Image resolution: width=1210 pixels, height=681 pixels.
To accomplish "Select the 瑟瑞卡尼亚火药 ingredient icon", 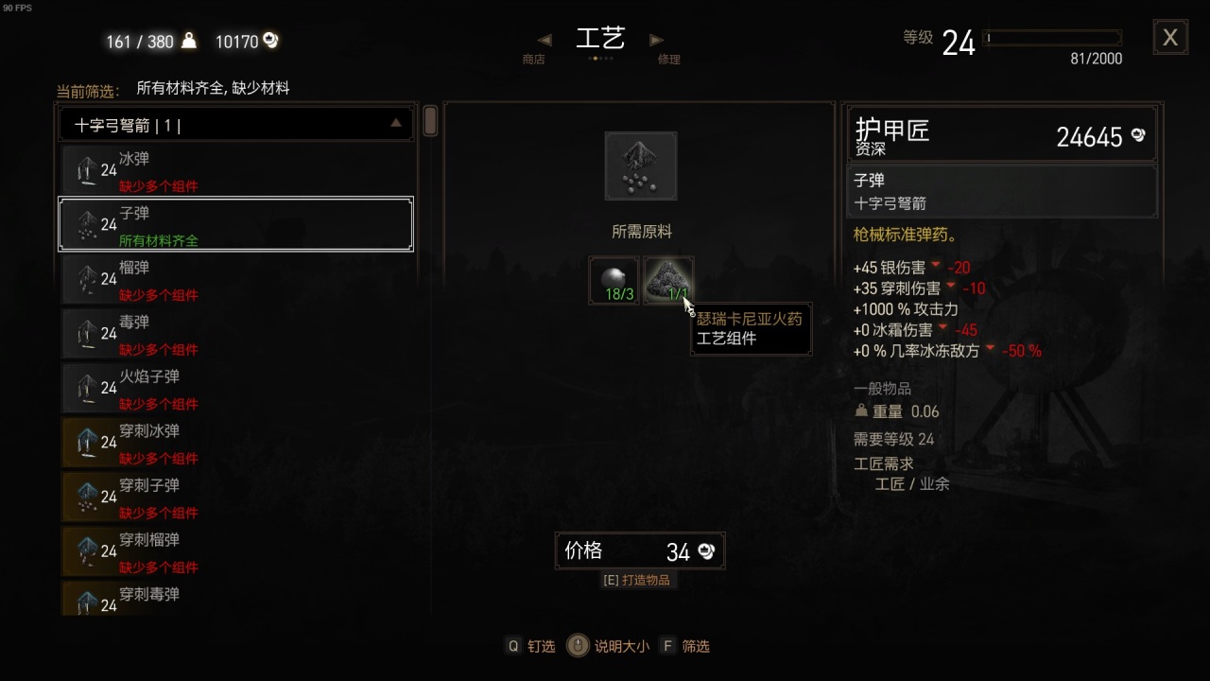I will (668, 281).
